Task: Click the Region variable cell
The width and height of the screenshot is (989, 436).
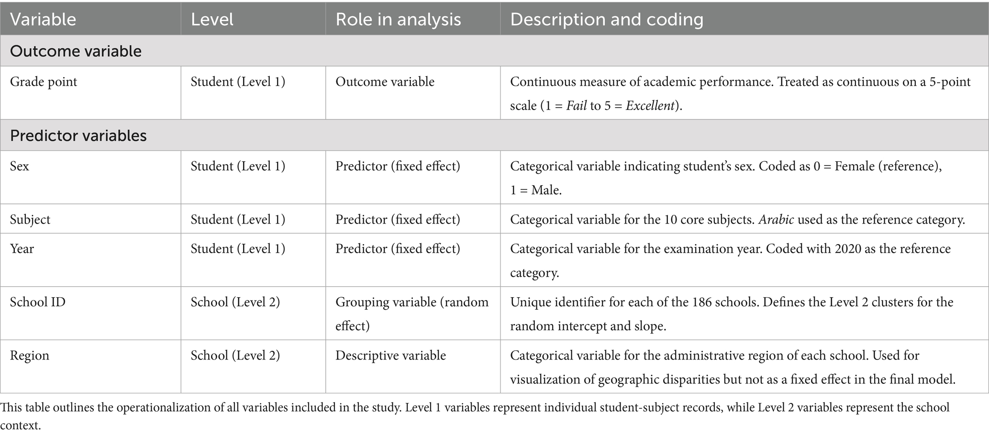Action: [x=30, y=355]
